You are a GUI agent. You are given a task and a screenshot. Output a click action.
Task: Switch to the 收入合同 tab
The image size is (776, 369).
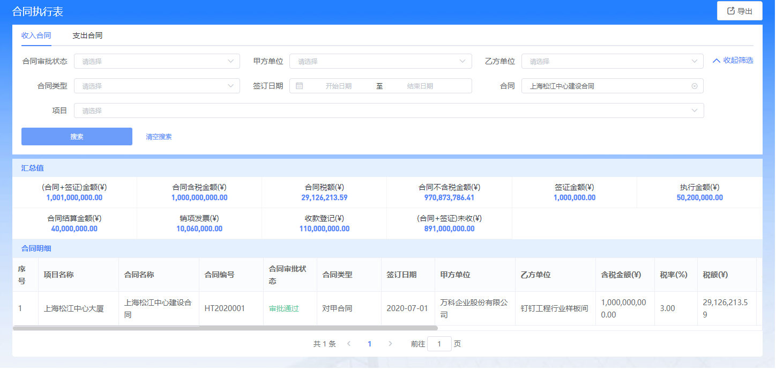(36, 35)
